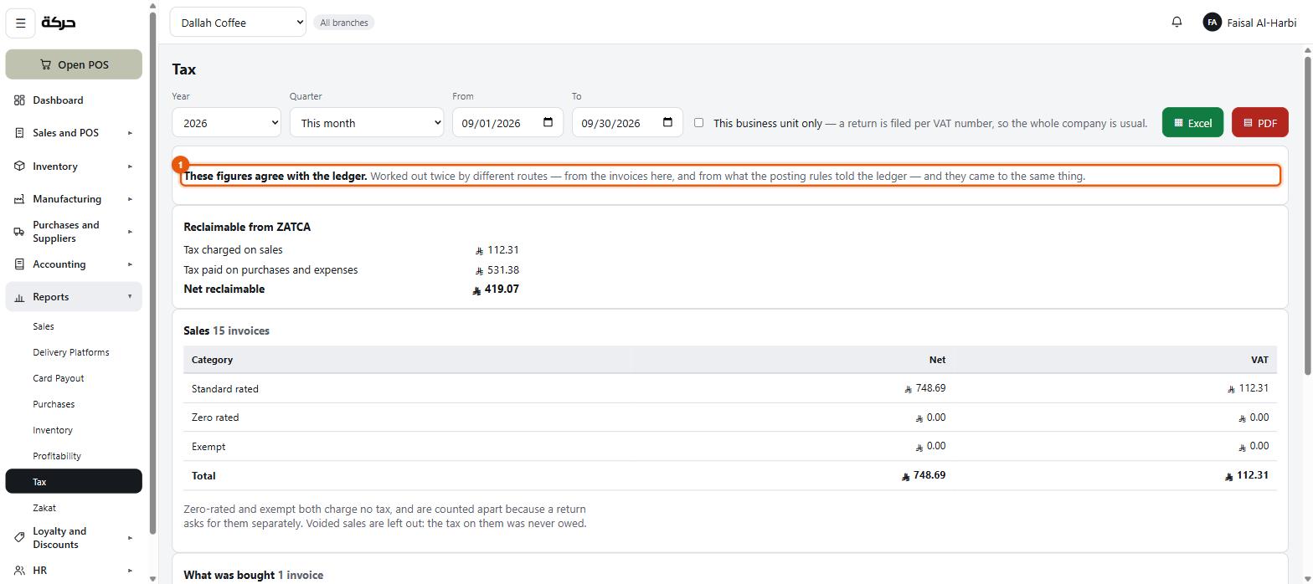Open the Purchases report under Reports

(x=74, y=404)
